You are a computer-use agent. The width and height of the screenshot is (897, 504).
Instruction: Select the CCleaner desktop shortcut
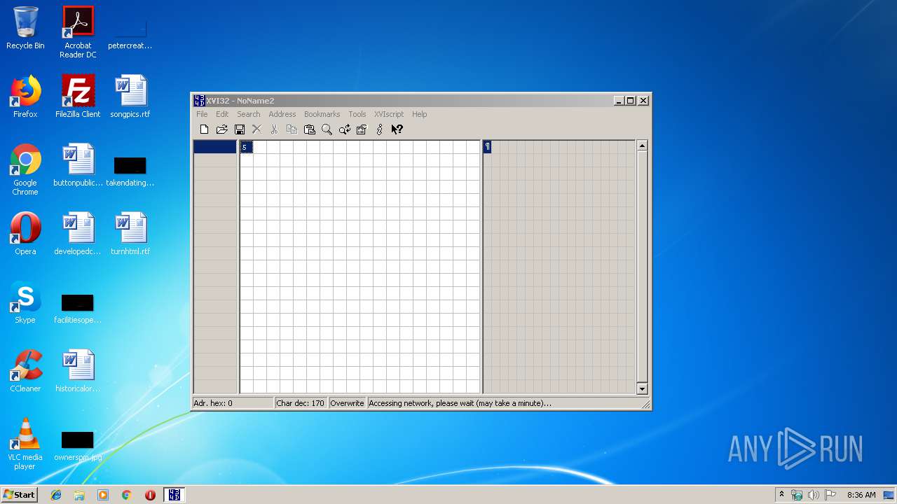click(25, 371)
